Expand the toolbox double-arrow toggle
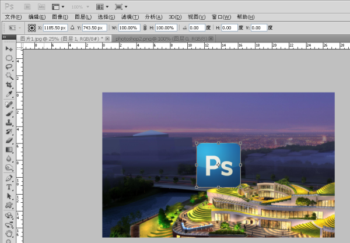 tap(5, 37)
